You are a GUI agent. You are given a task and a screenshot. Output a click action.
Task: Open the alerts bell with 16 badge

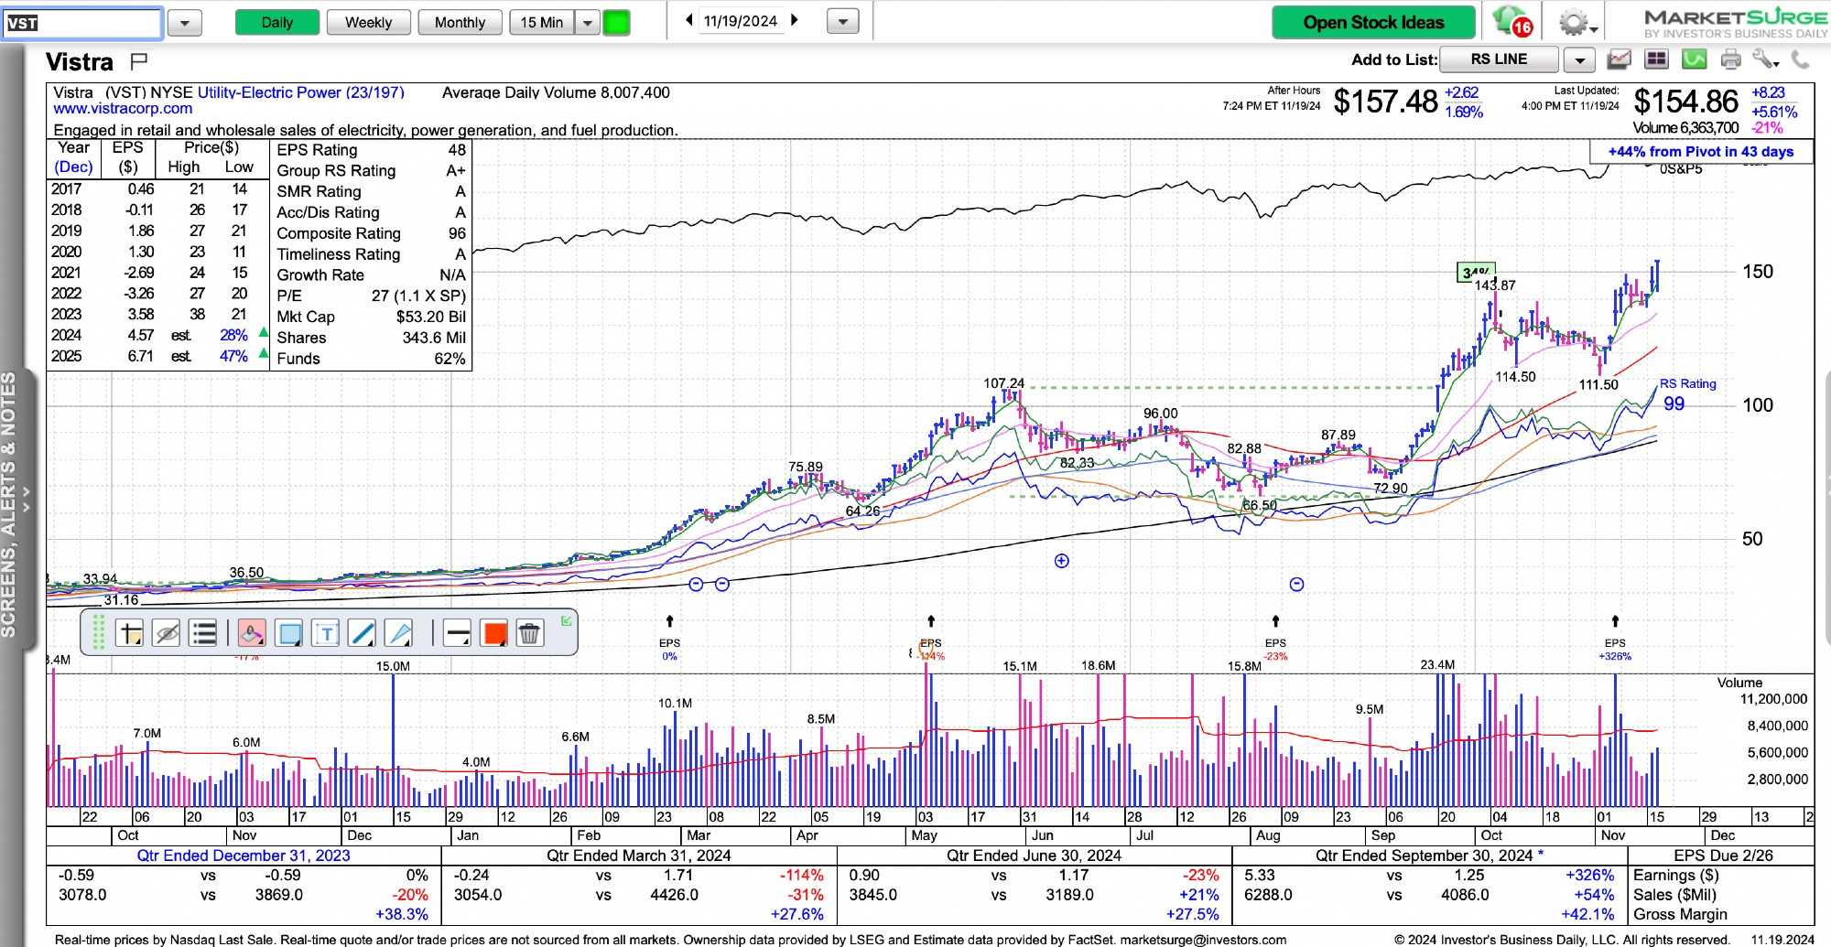(1511, 21)
